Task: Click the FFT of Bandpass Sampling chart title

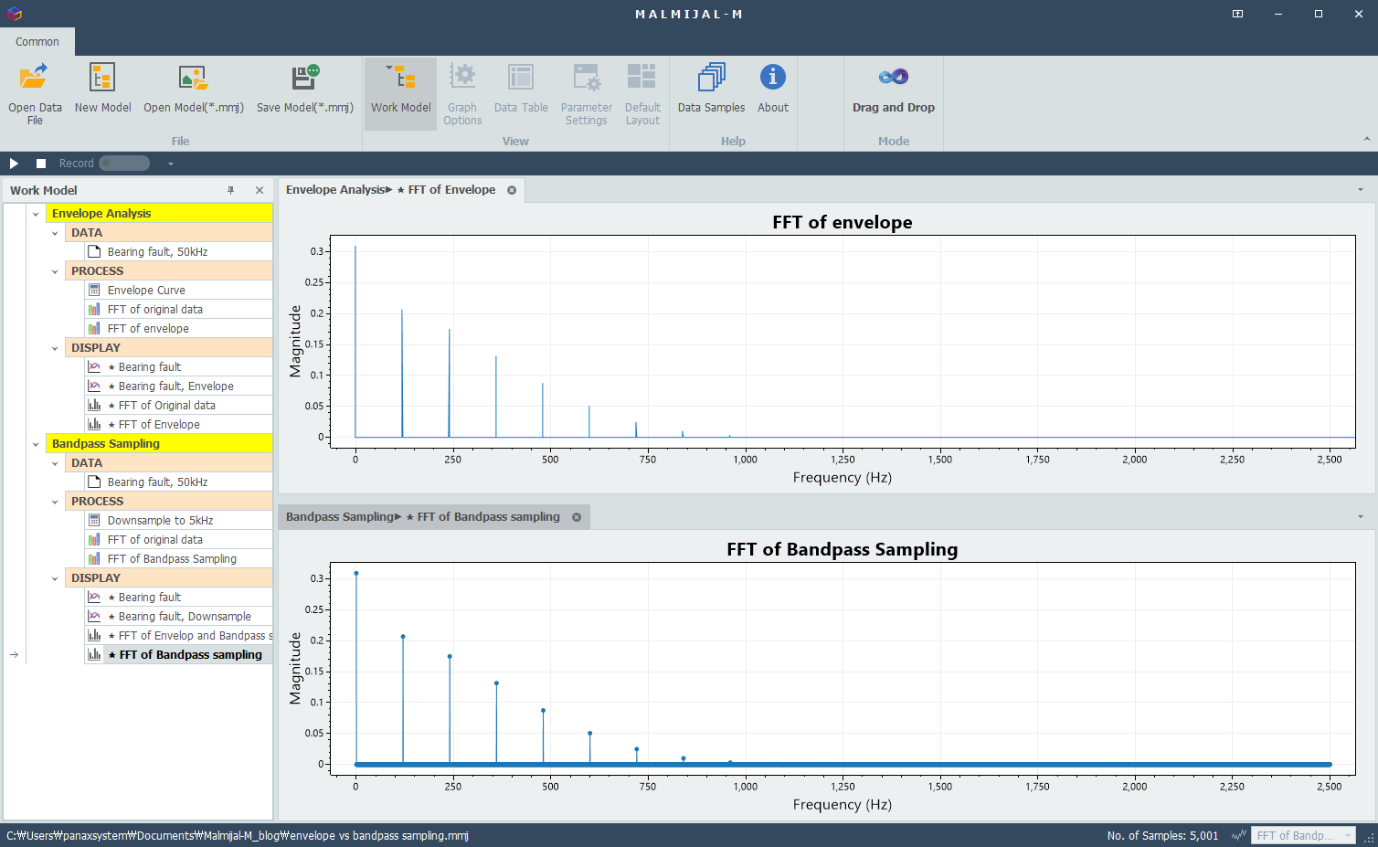Action: click(x=843, y=549)
